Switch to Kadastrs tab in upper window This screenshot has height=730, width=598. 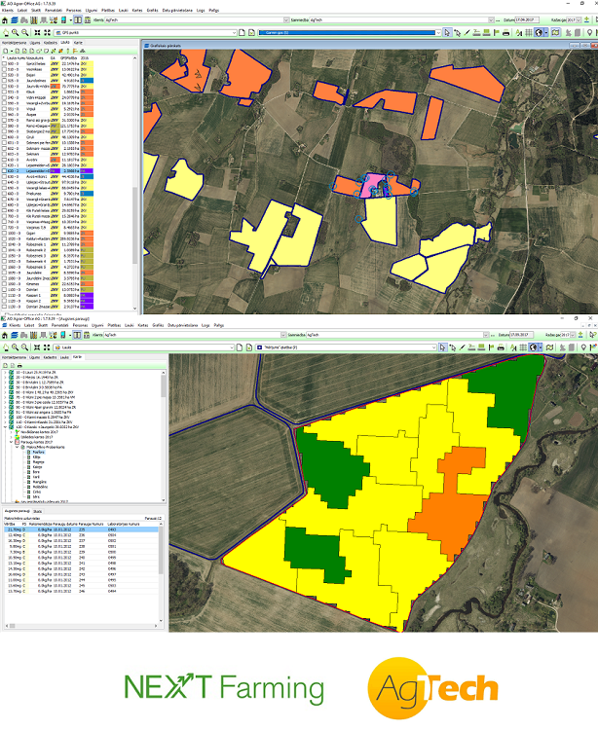tap(51, 43)
